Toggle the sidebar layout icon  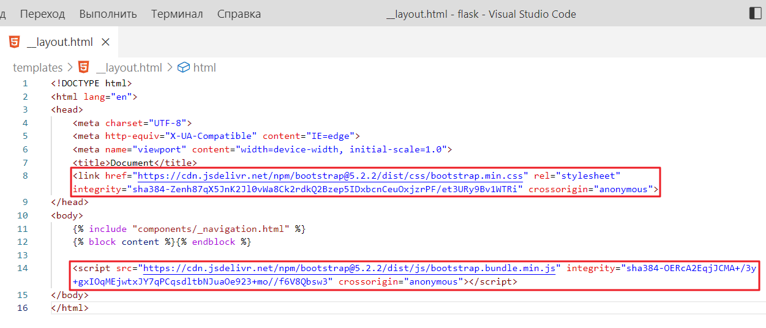(x=754, y=13)
